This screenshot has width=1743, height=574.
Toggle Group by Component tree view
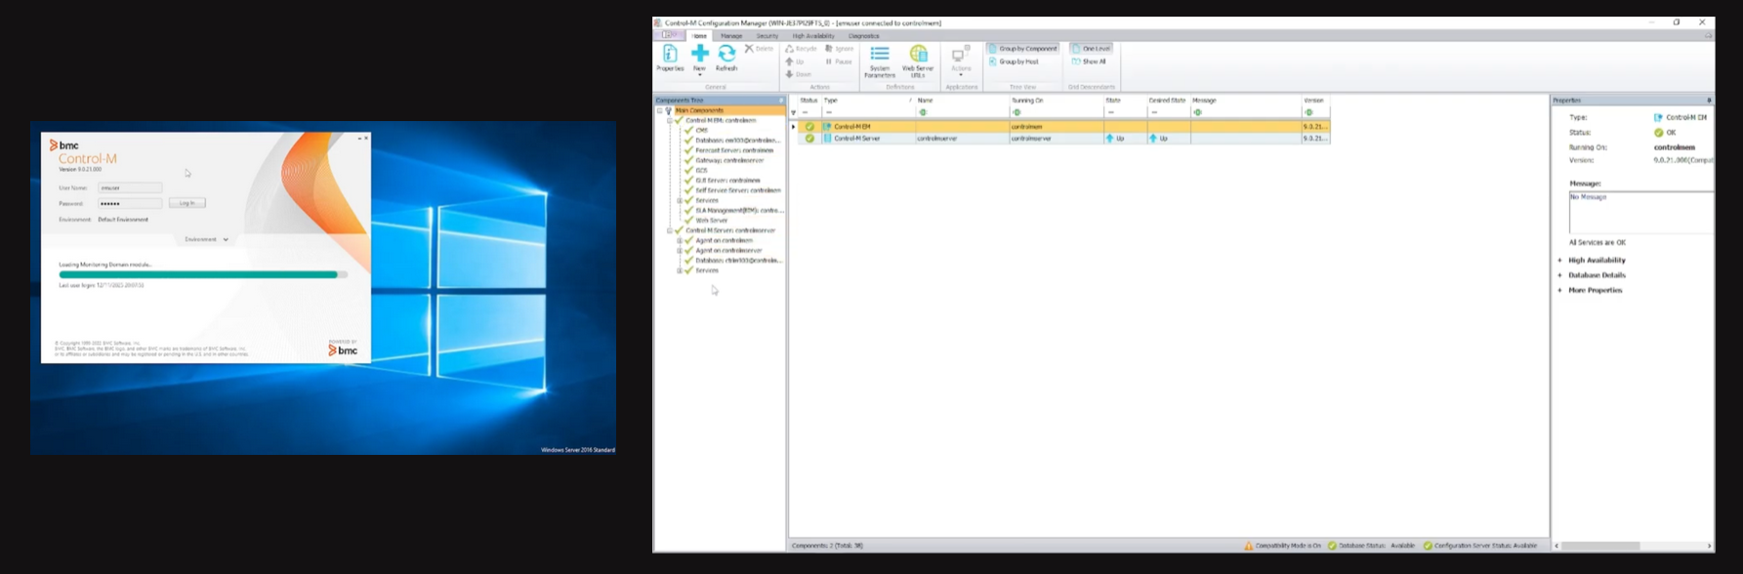(x=1022, y=48)
